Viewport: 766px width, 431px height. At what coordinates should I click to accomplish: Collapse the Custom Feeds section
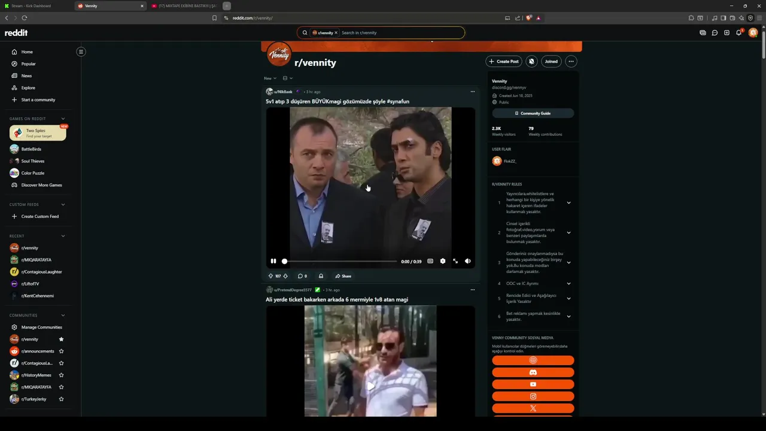pos(63,204)
